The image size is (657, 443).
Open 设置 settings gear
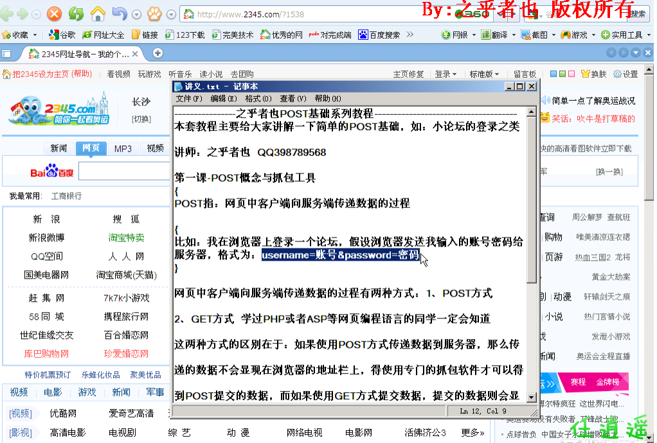pyautogui.click(x=625, y=74)
